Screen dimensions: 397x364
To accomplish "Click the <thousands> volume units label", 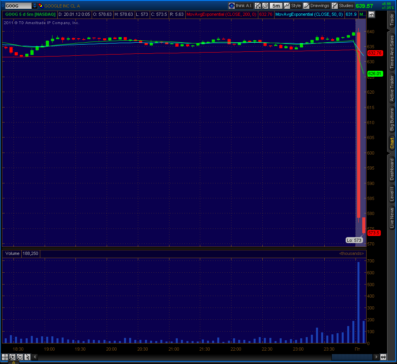I will point(352,254).
